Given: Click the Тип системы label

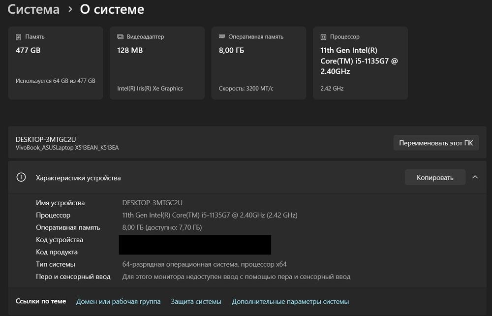Looking at the screenshot, I should point(55,264).
